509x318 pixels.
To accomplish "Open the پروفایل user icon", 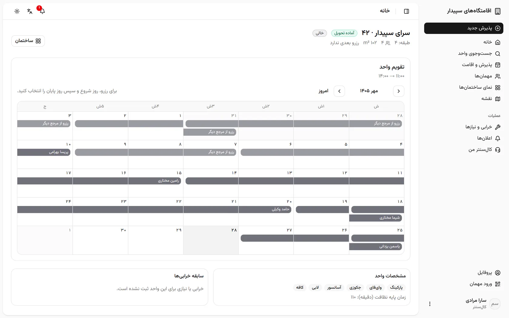I will coord(497,273).
